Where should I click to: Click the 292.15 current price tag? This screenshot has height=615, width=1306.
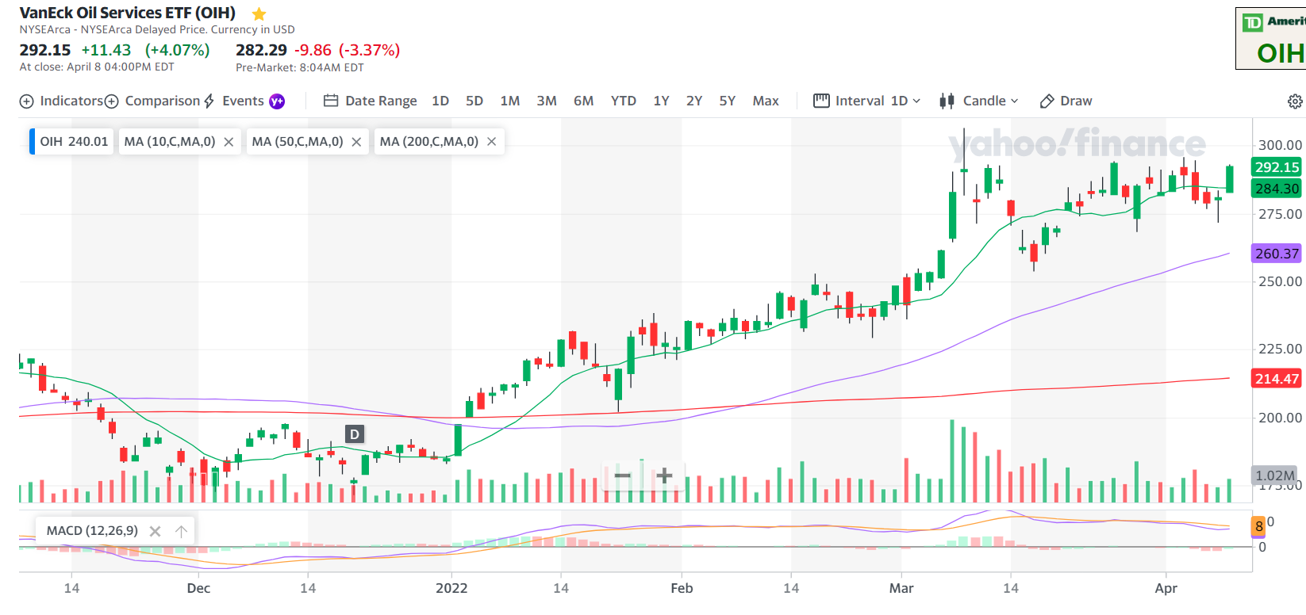coord(1277,167)
